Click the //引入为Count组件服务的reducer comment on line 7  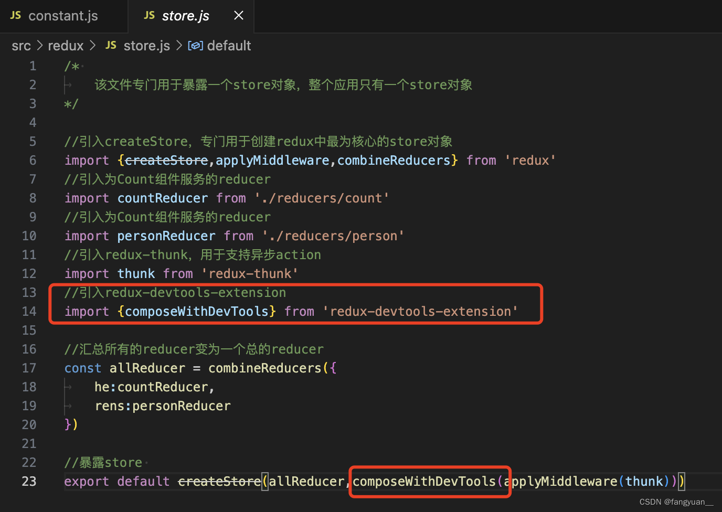pos(168,179)
